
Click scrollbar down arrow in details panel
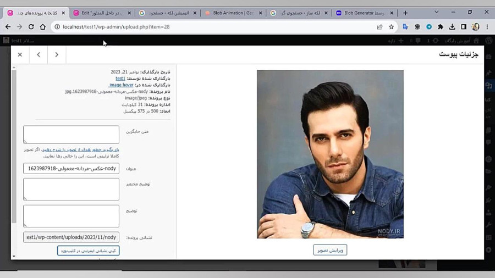(14, 256)
